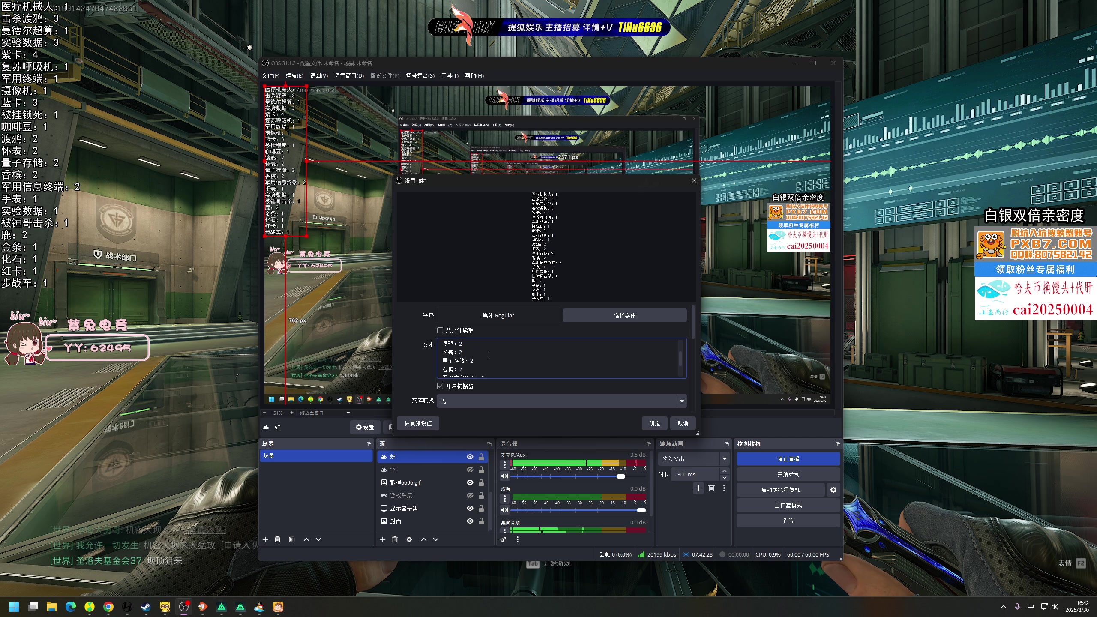This screenshot has width=1097, height=617.
Task: Pop out the 混音器 dock panel
Action: pos(649,444)
